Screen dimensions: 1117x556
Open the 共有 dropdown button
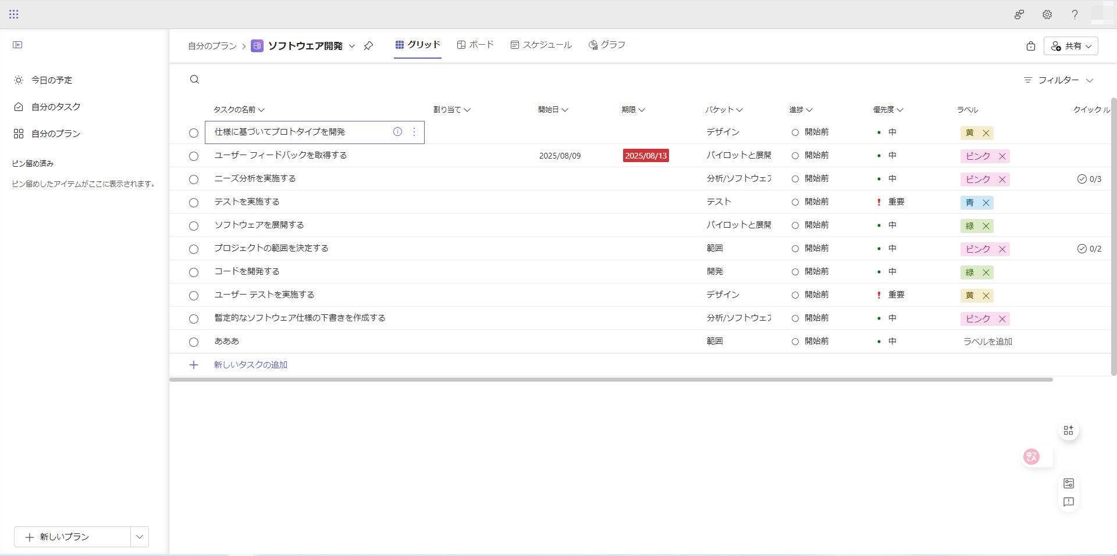tap(1070, 46)
